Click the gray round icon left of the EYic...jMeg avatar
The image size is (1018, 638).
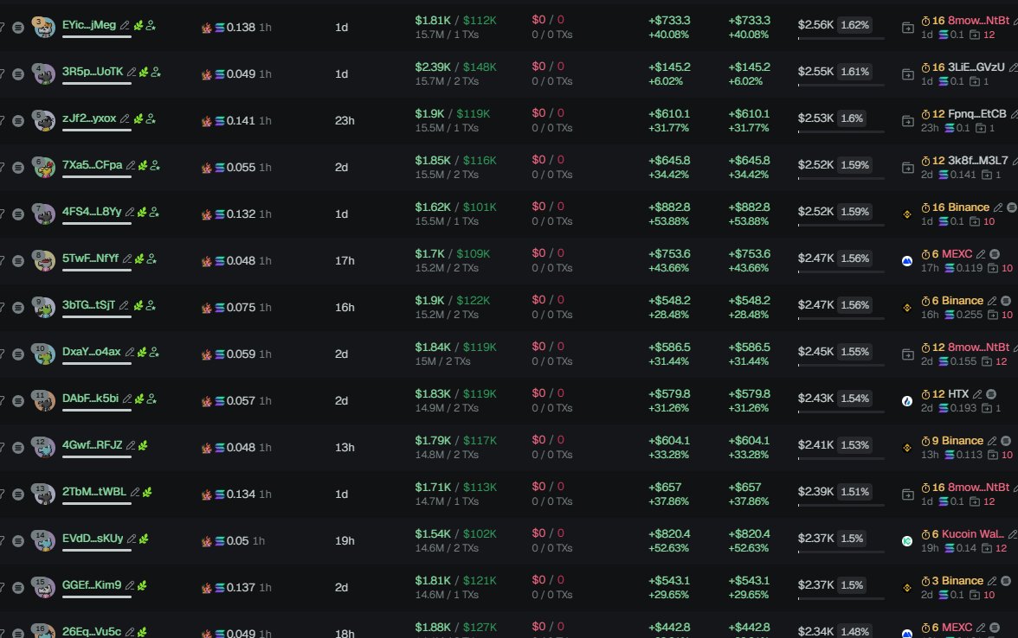click(x=18, y=28)
